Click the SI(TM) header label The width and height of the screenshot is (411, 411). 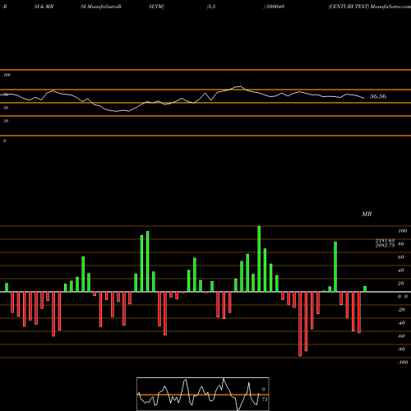(x=156, y=7)
